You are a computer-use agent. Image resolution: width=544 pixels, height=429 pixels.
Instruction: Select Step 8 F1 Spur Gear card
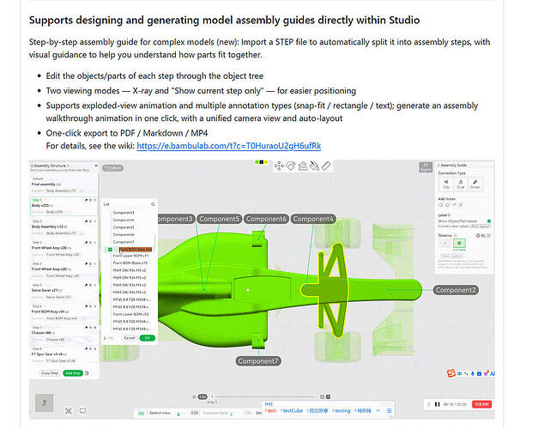(64, 354)
